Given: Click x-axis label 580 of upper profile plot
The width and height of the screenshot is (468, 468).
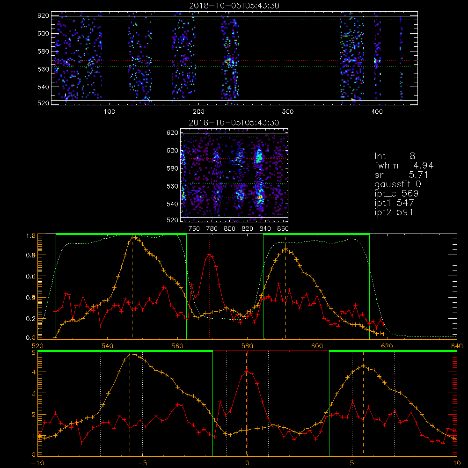Looking at the screenshot, I should (247, 346).
